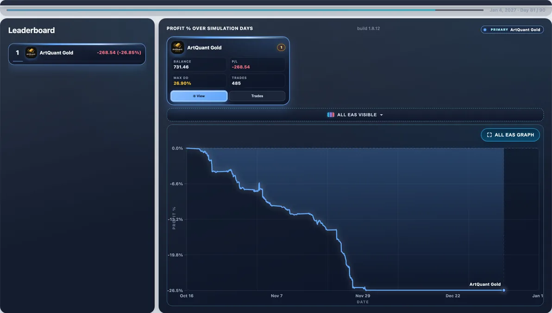Click the expand icon in All EAs Graph
This screenshot has height=313, width=552.
(x=489, y=135)
